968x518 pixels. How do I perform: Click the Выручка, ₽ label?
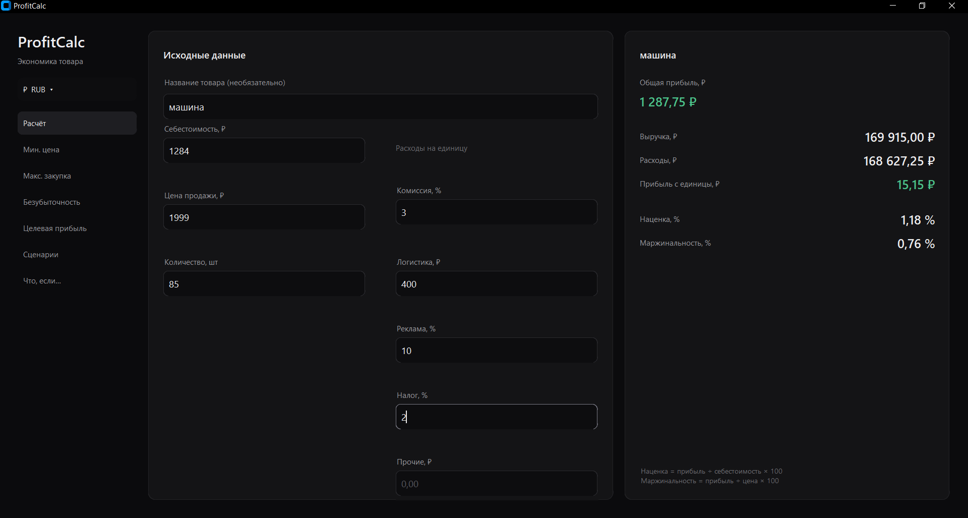658,137
